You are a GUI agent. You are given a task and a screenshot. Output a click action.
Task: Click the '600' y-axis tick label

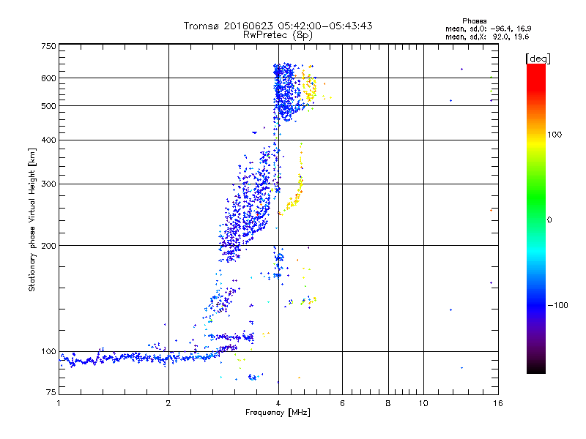click(48, 78)
